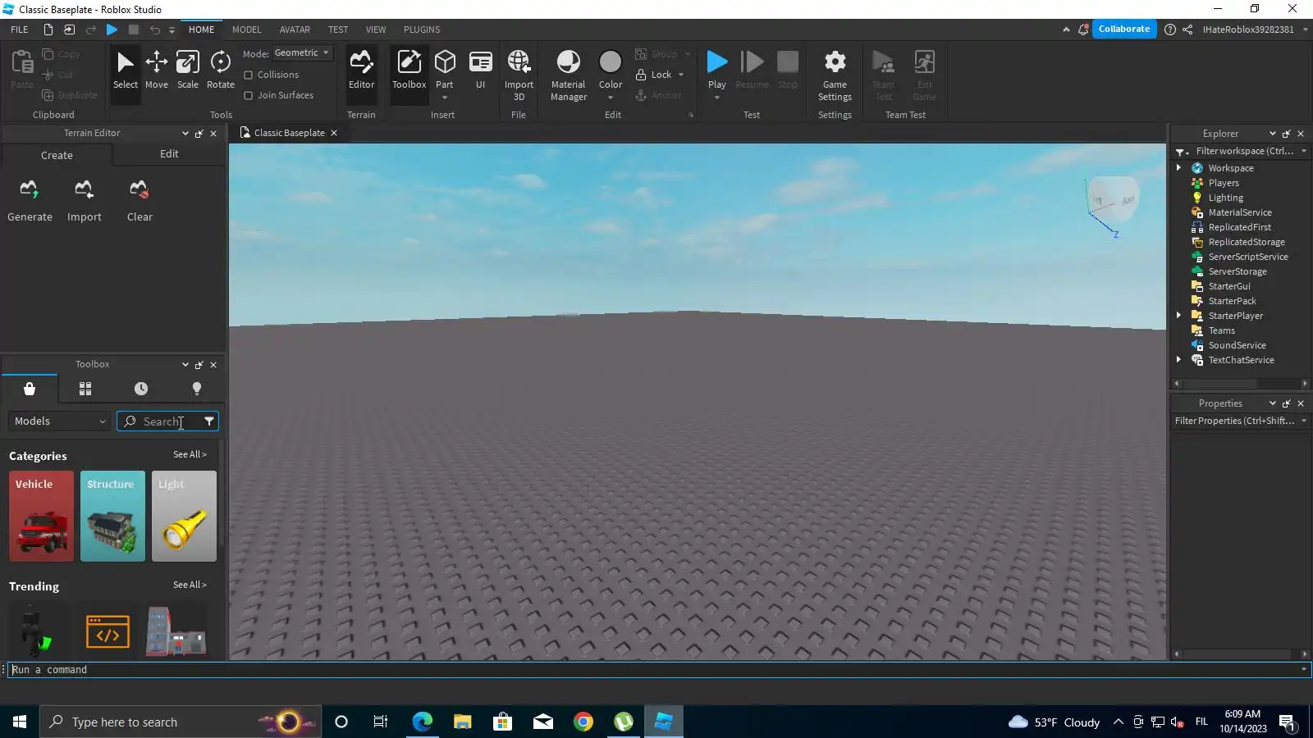
Task: Switch to the AVATAR ribbon tab
Action: [x=295, y=30]
